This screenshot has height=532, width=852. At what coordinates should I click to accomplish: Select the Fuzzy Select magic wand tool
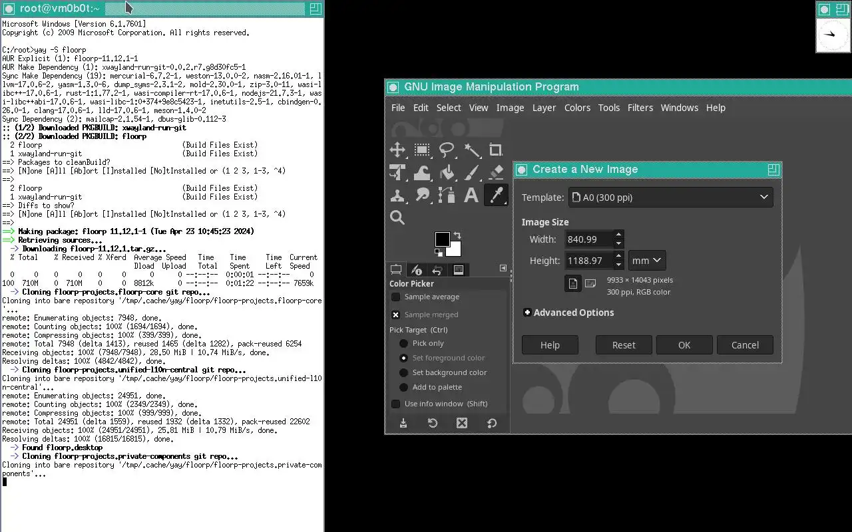tap(471, 150)
